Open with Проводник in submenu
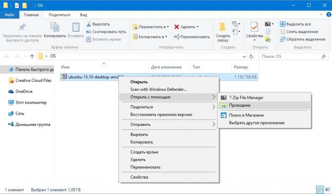This screenshot has height=194, width=332. pyautogui.click(x=264, y=105)
